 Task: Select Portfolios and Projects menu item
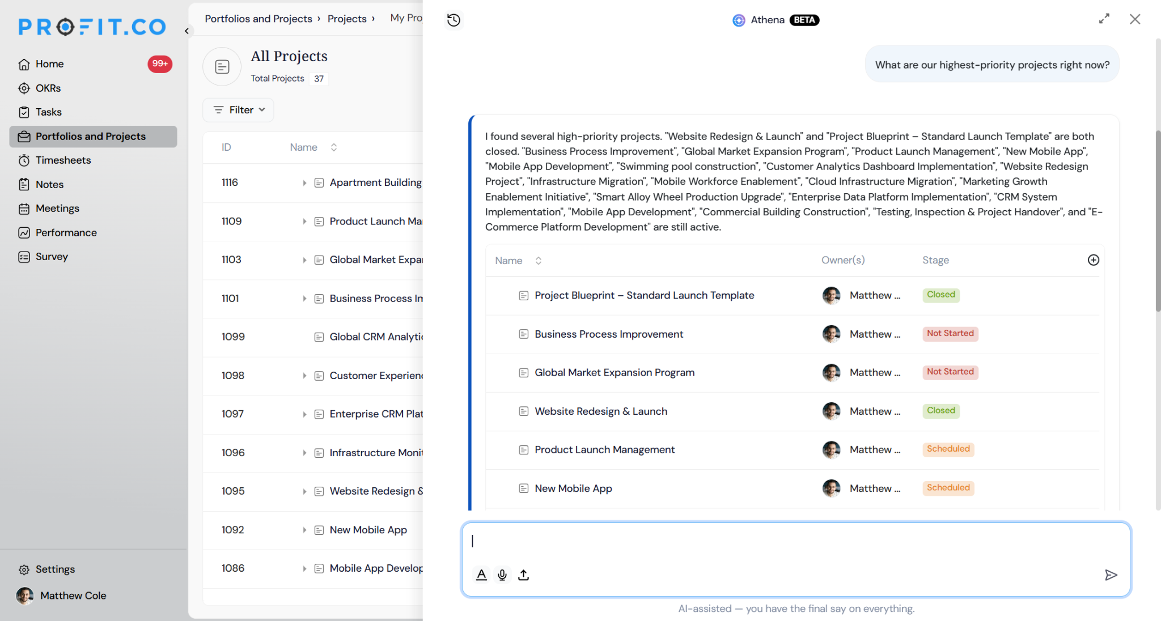tap(93, 137)
